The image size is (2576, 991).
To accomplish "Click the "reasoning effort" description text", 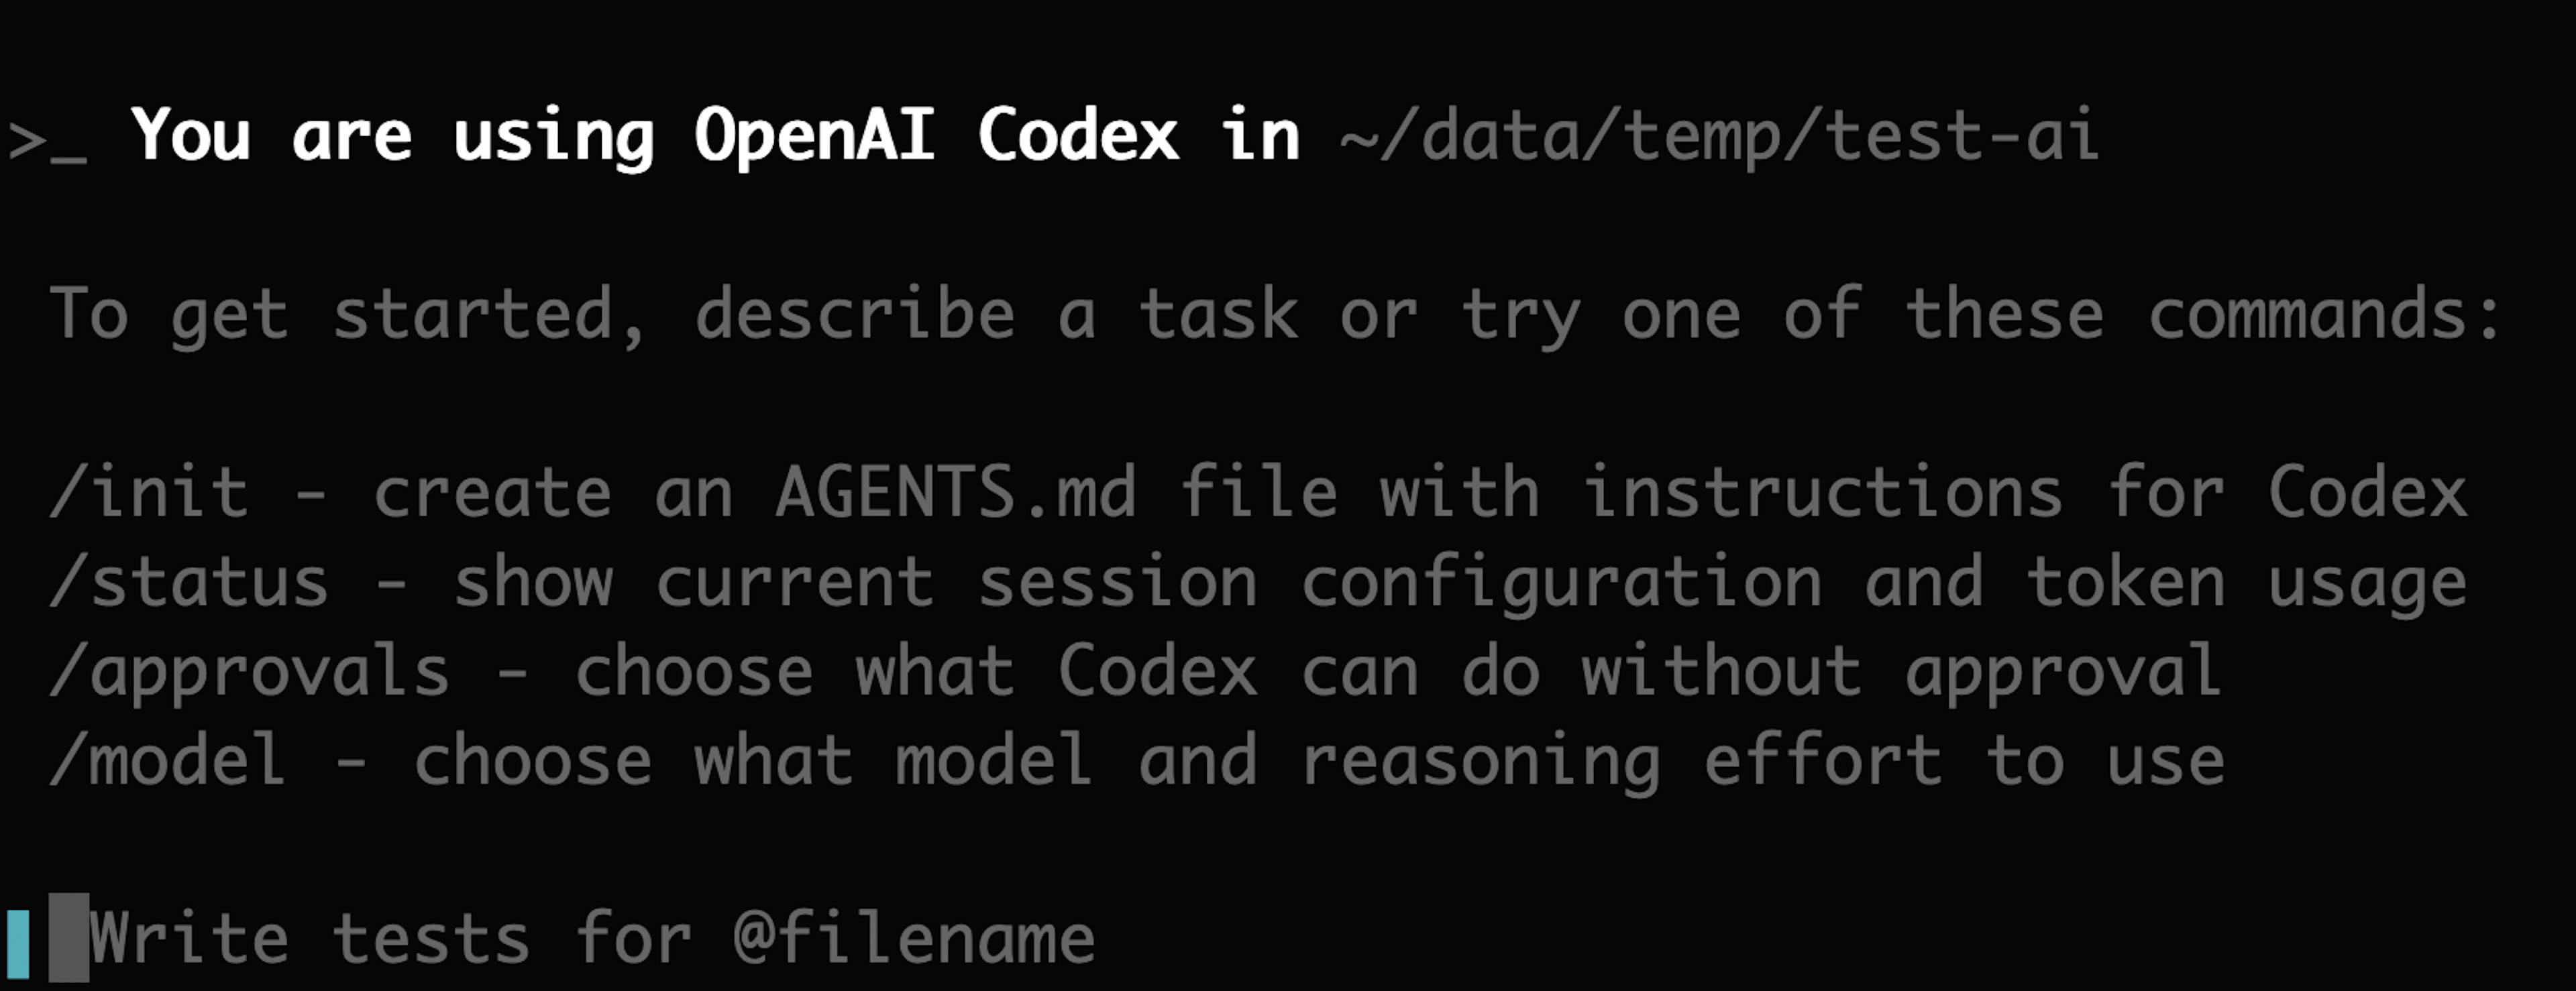I will tap(1620, 760).
